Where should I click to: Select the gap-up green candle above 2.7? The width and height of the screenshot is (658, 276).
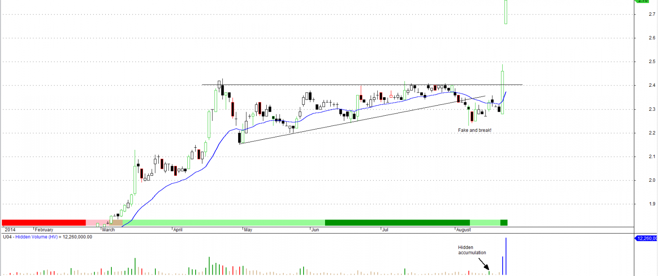point(506,12)
